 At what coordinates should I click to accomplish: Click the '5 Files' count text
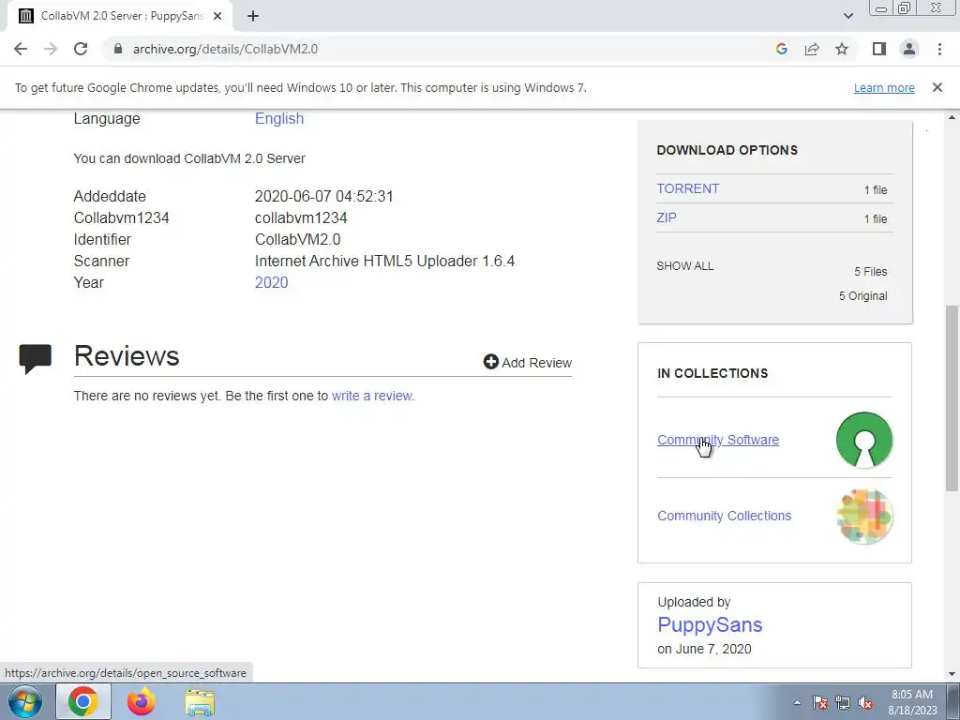pyautogui.click(x=870, y=271)
